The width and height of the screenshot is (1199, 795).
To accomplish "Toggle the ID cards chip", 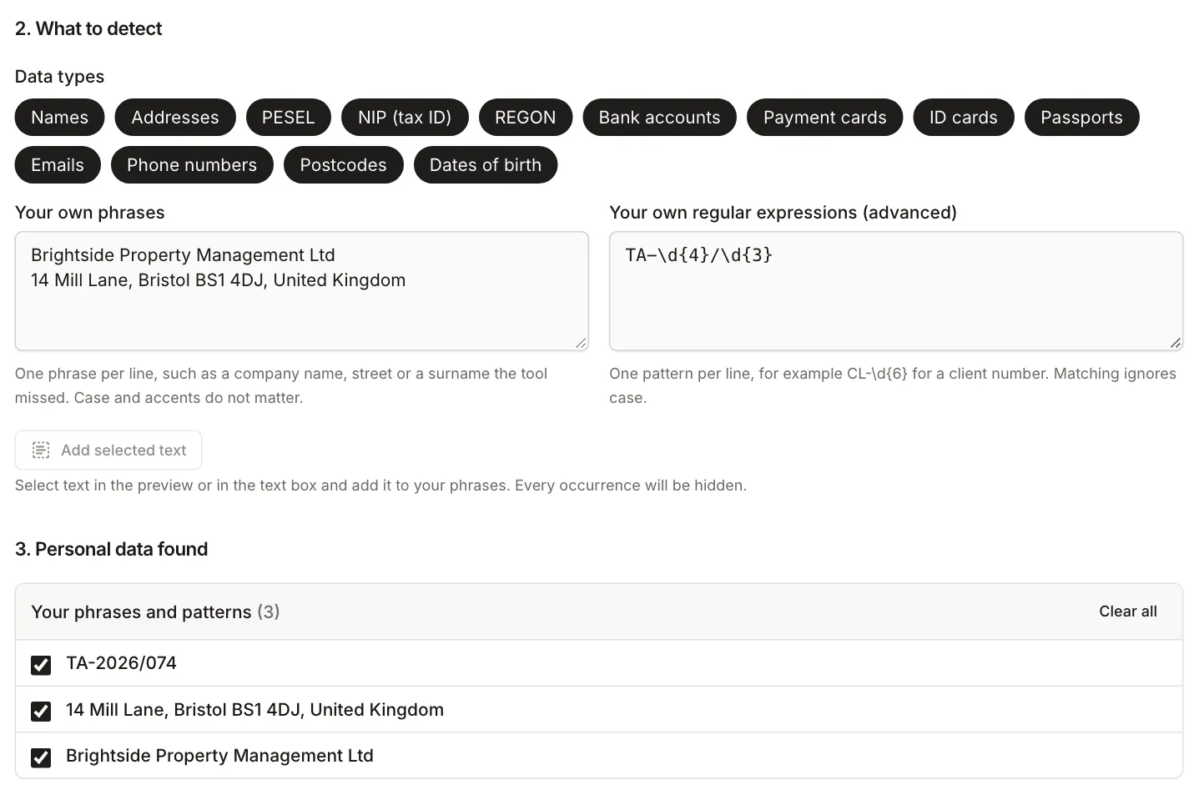I will pos(964,118).
